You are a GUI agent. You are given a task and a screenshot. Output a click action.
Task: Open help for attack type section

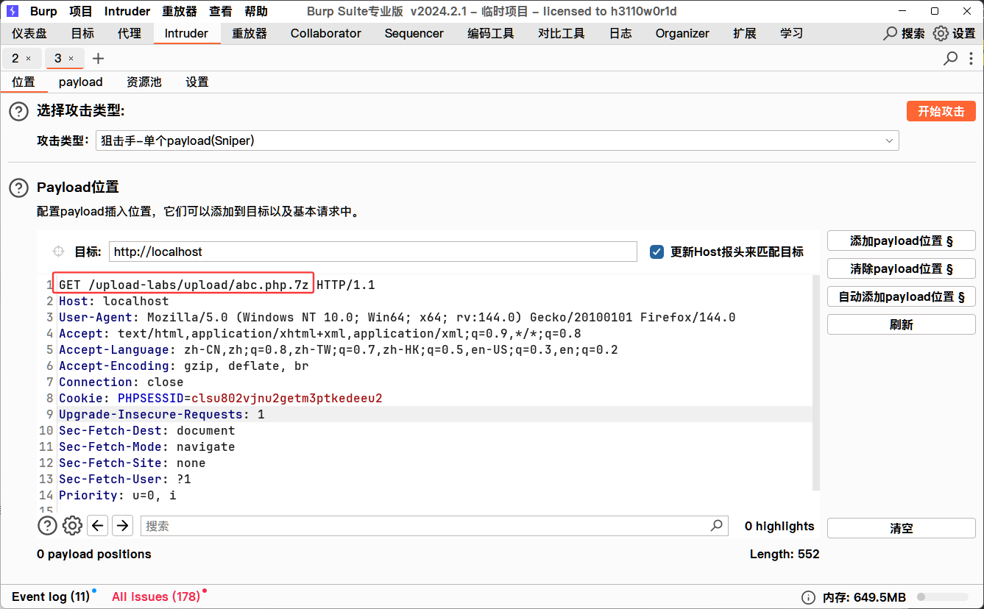(x=18, y=111)
